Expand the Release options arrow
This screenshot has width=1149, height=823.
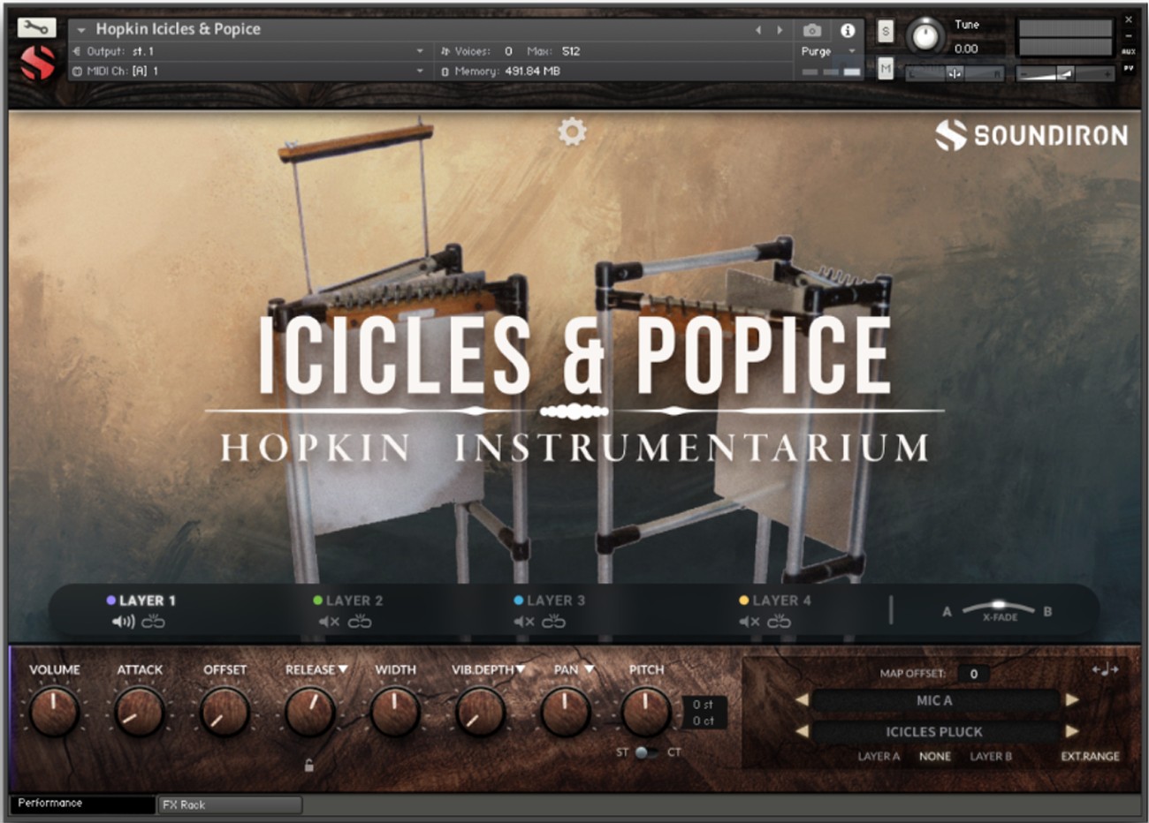[x=343, y=669]
